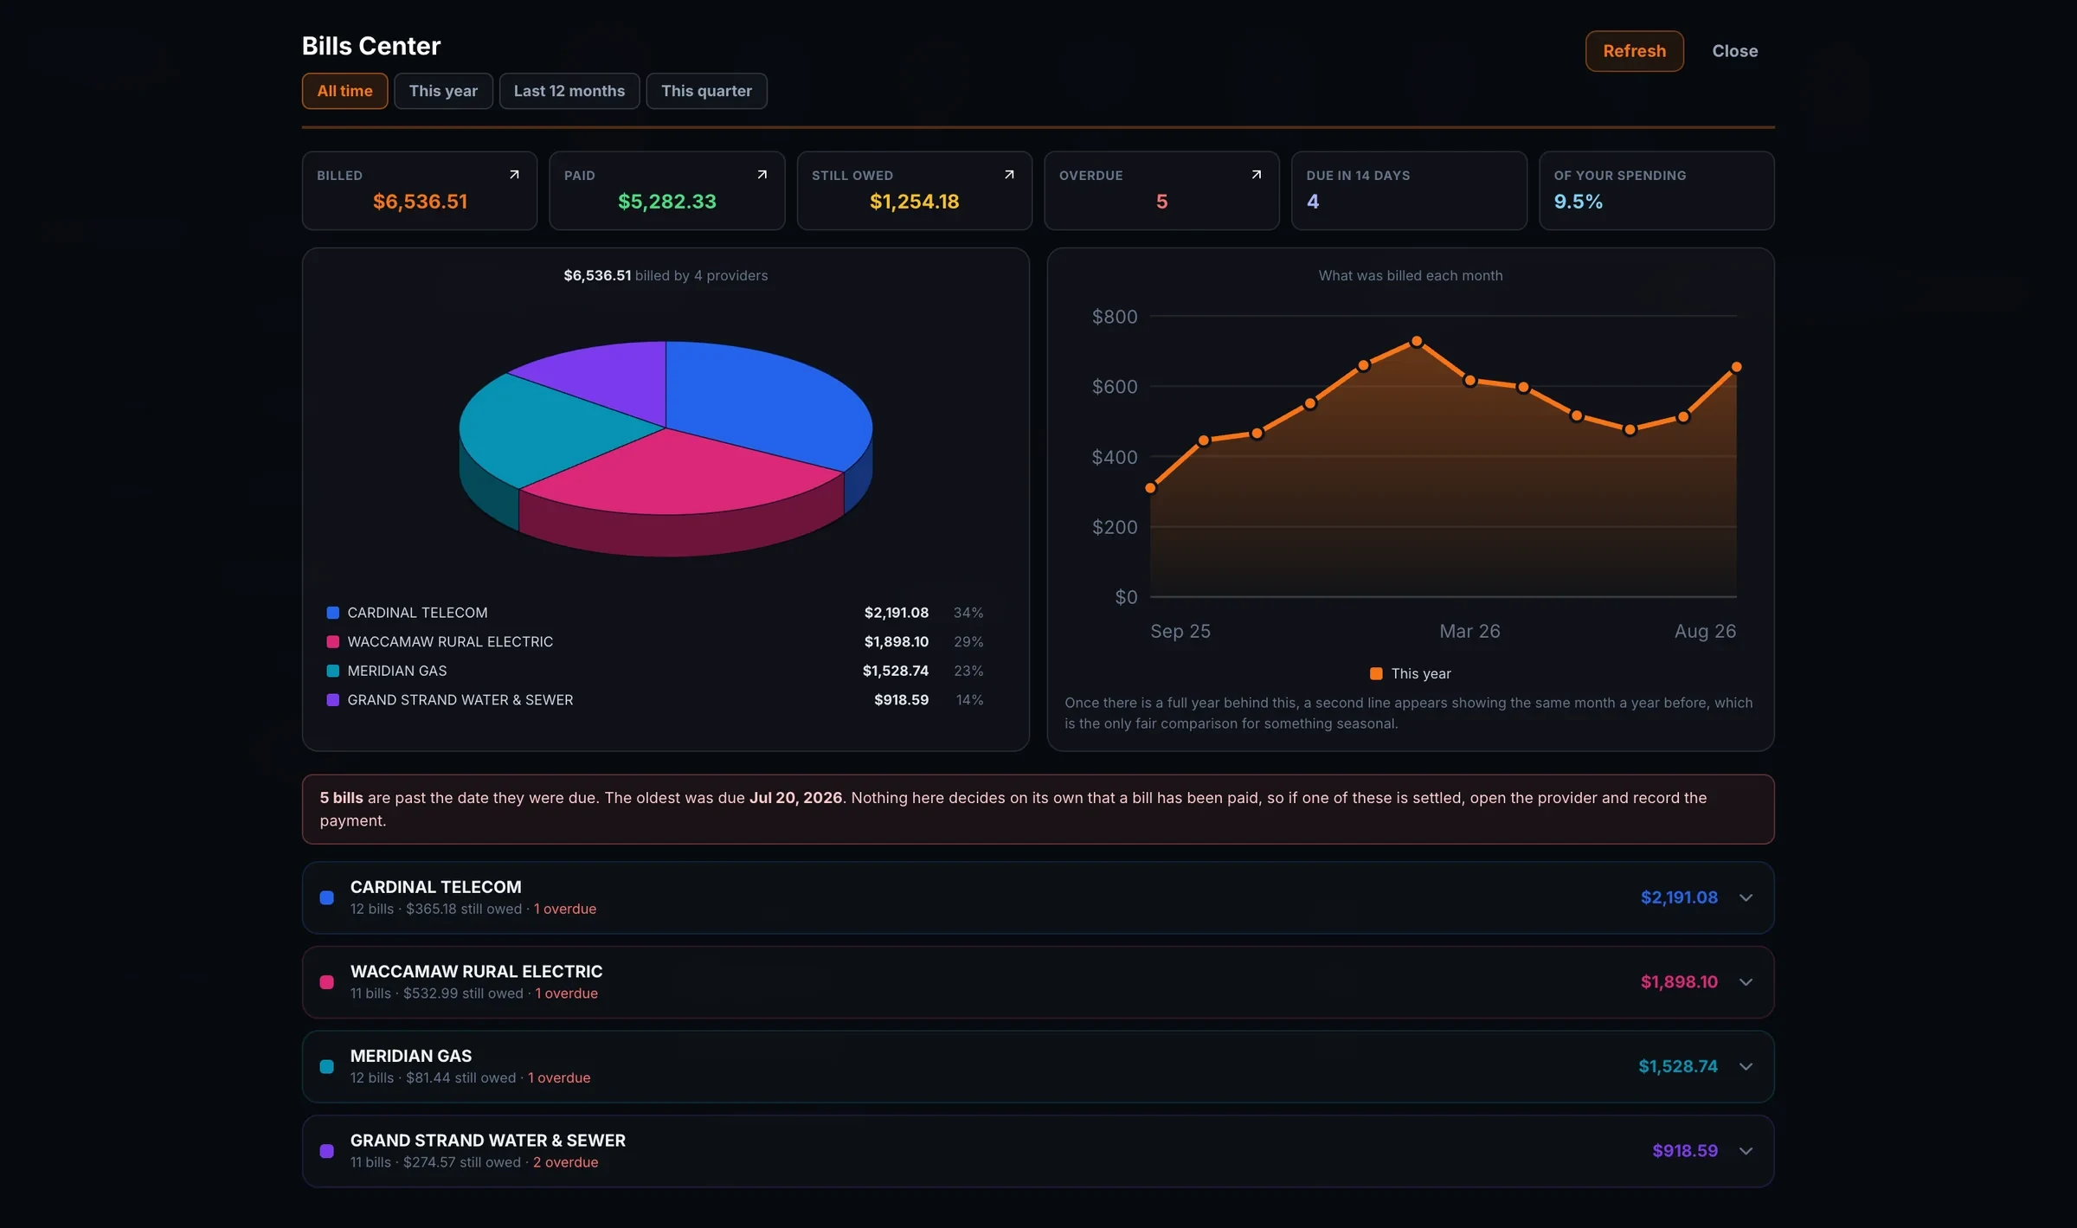Switch to Last 12 months tab
2077x1228 pixels.
(569, 91)
